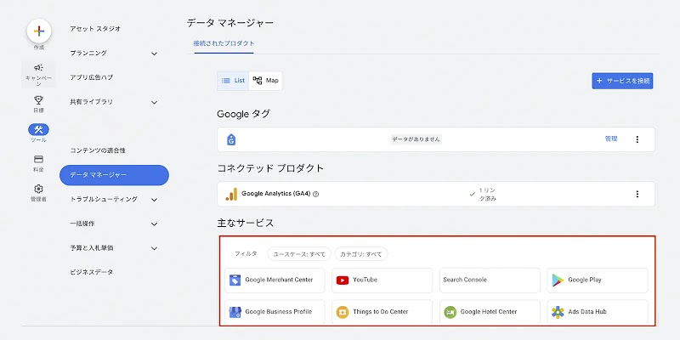Open the Ads Data Hub service card

[598, 312]
